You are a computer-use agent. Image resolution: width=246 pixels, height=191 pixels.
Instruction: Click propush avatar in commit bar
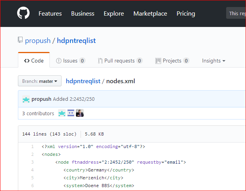point(26,99)
